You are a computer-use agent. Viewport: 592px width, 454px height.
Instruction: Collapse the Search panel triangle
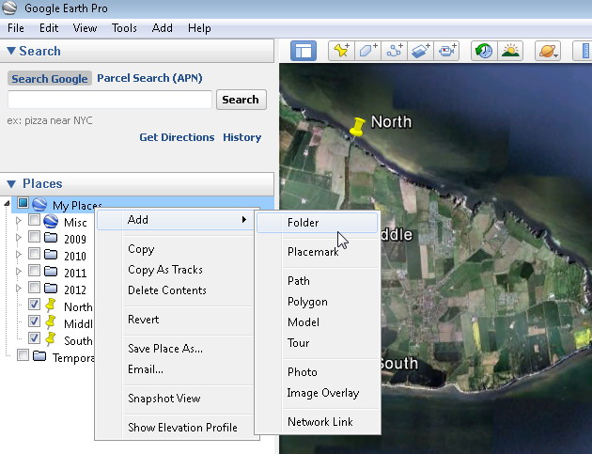(x=11, y=51)
